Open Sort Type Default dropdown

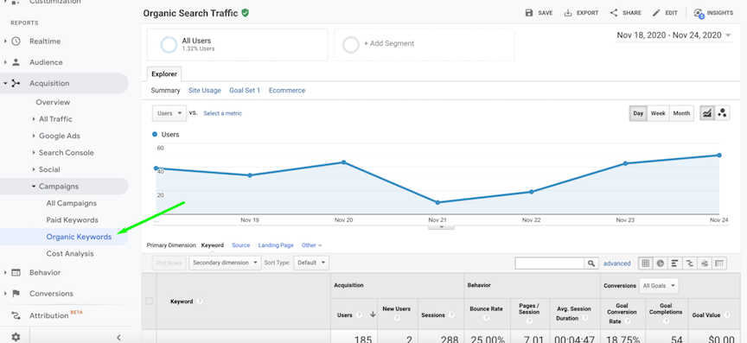coord(311,263)
